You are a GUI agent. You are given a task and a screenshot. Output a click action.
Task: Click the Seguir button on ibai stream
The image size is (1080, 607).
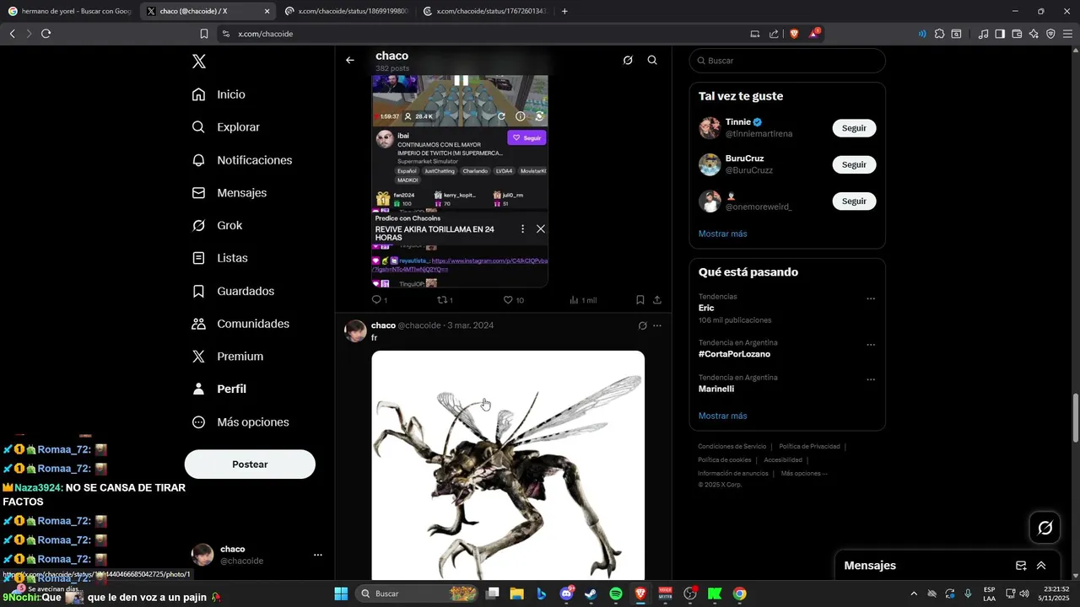click(x=526, y=138)
